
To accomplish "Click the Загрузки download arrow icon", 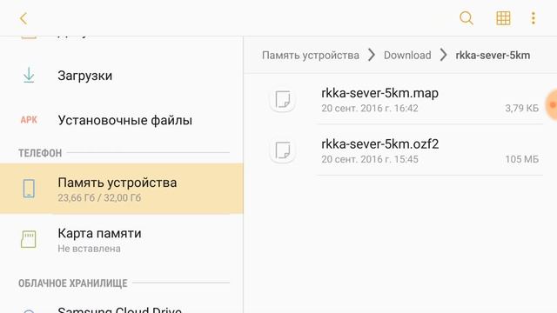I will coord(29,76).
